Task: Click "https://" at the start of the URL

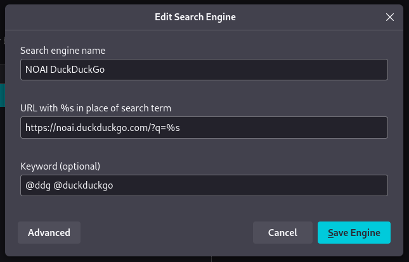Action: [x=39, y=127]
